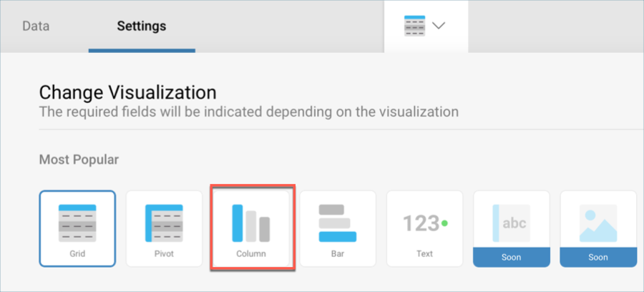The width and height of the screenshot is (644, 292).
Task: Click the "Bar" tile label
Action: (338, 253)
